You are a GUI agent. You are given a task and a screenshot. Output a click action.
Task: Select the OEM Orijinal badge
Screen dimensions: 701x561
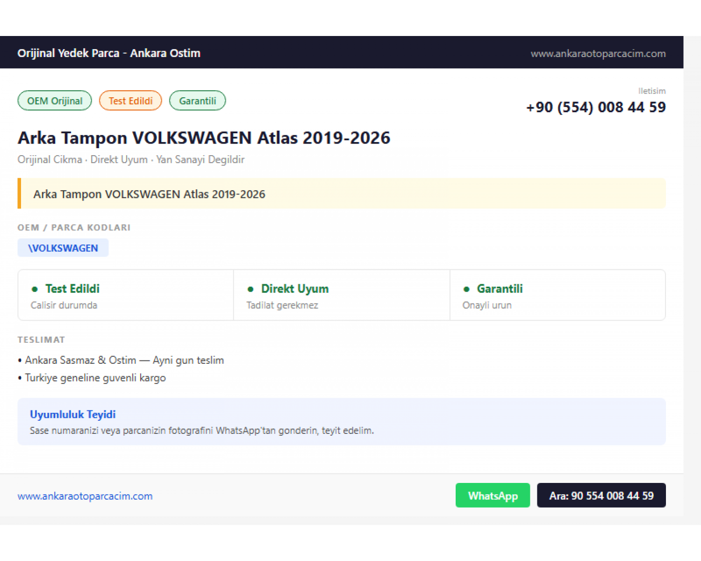[55, 101]
